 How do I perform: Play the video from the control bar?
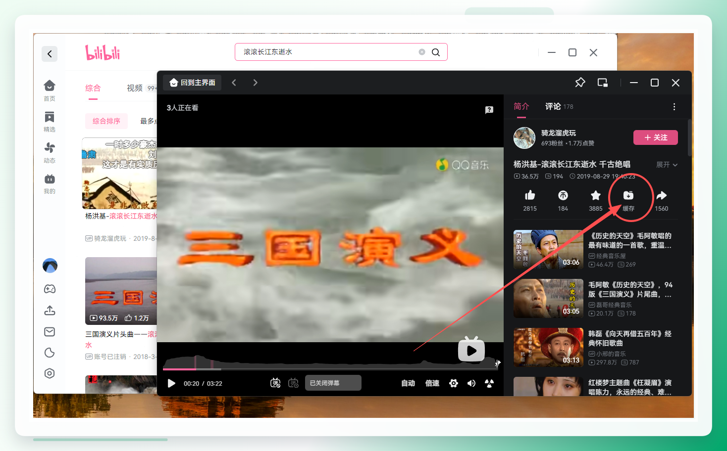click(171, 383)
